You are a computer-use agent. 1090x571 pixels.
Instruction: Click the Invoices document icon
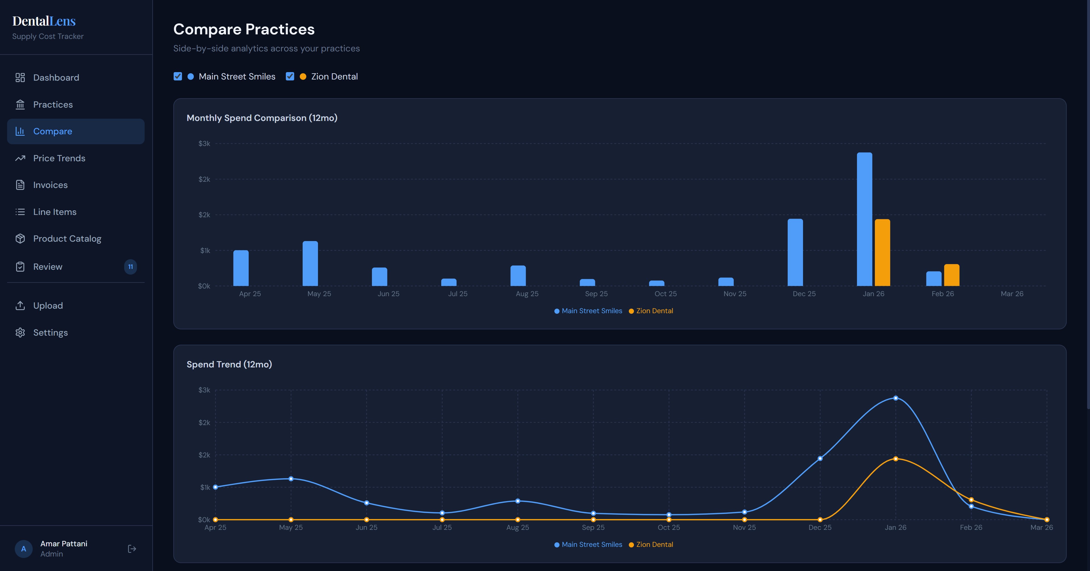pyautogui.click(x=20, y=185)
